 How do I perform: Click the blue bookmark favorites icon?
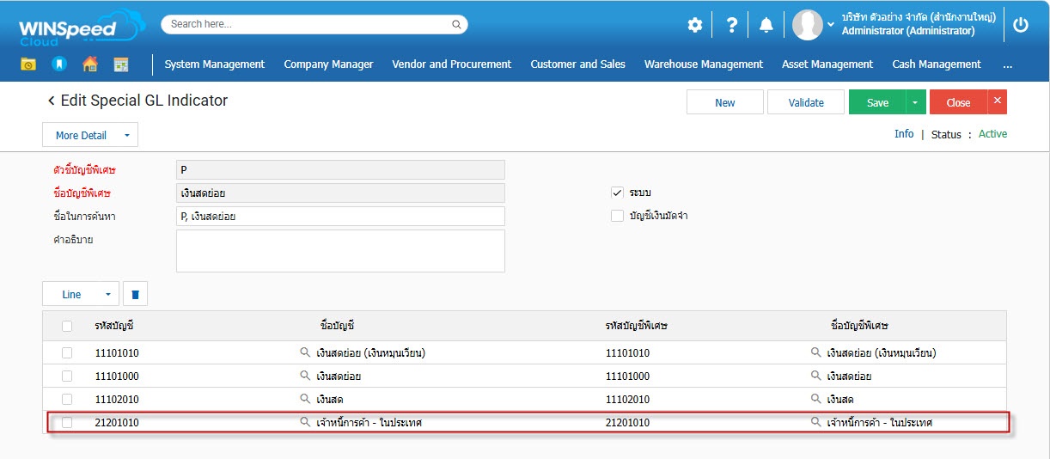(x=58, y=64)
